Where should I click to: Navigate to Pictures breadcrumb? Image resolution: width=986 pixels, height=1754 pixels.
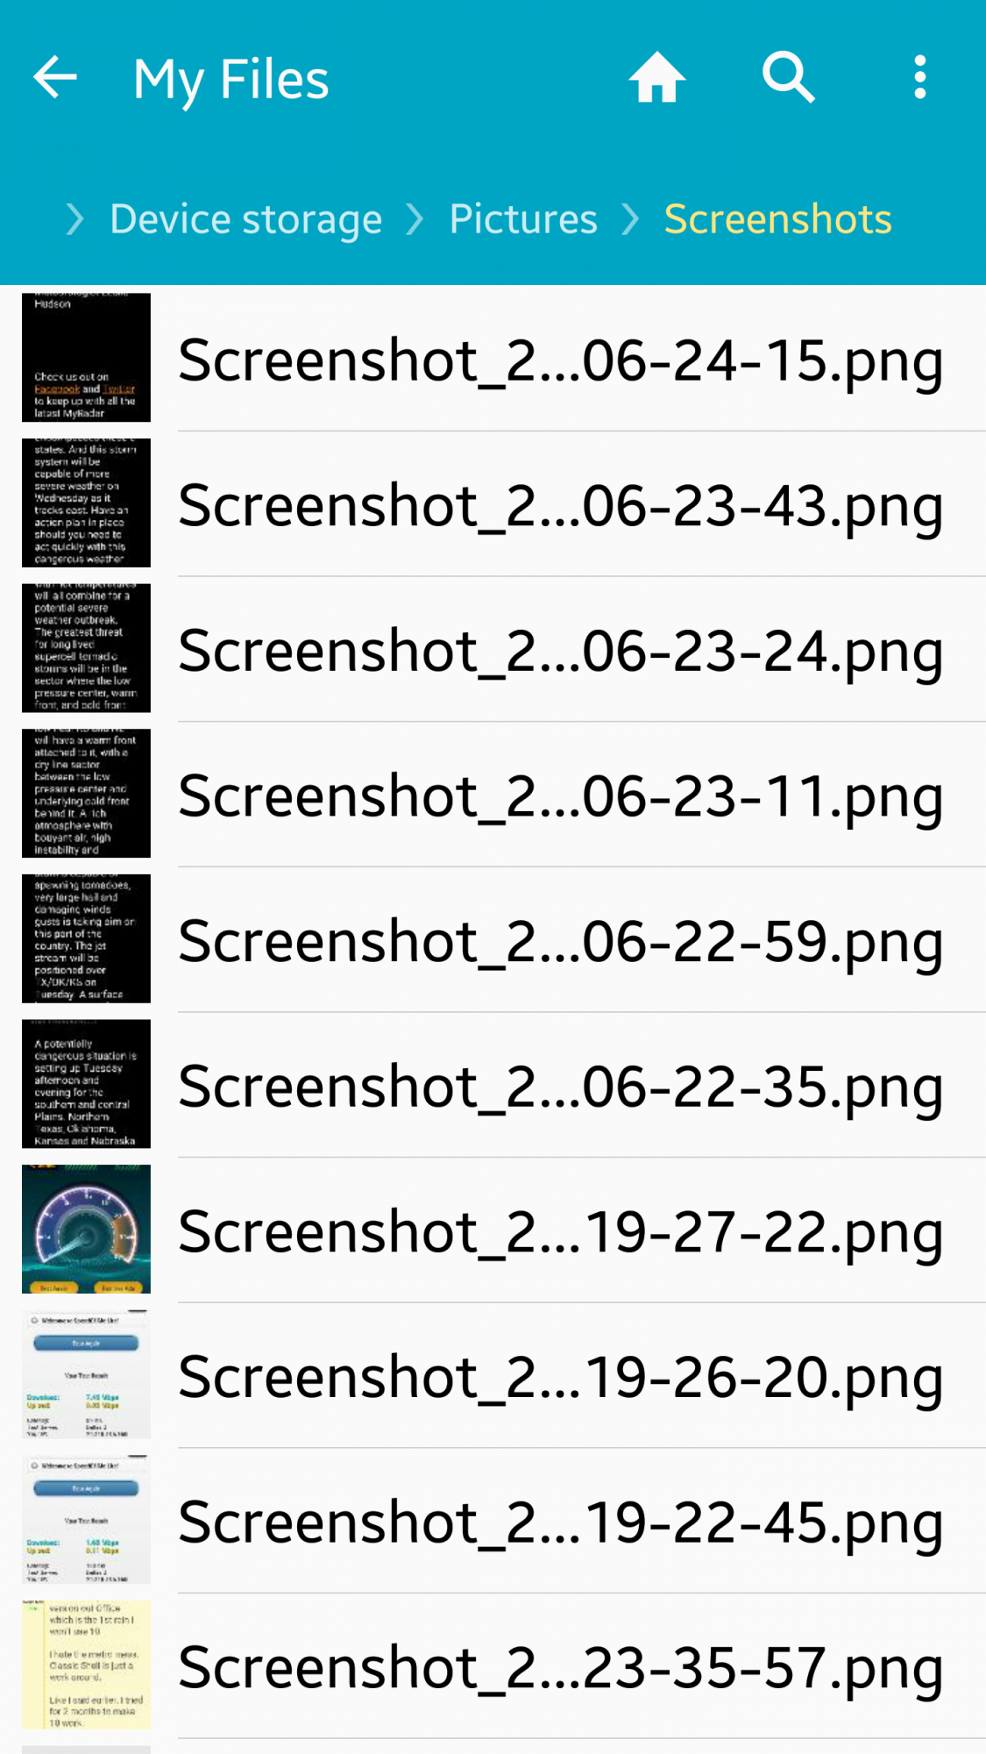coord(523,219)
